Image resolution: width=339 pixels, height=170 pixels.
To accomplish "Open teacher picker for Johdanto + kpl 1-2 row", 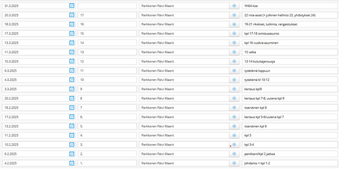I will [234, 163].
